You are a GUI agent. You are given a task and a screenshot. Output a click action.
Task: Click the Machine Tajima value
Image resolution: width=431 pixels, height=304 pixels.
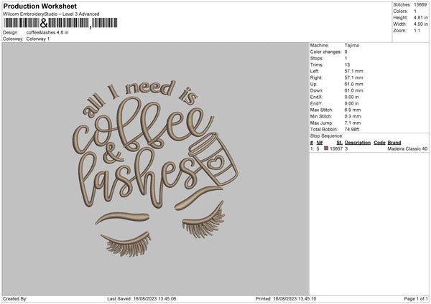coord(351,45)
